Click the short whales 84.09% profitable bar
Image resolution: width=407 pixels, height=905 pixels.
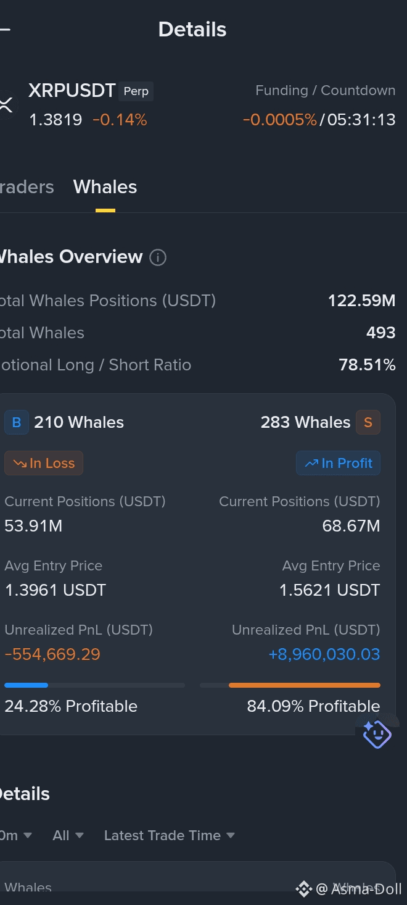coord(290,685)
